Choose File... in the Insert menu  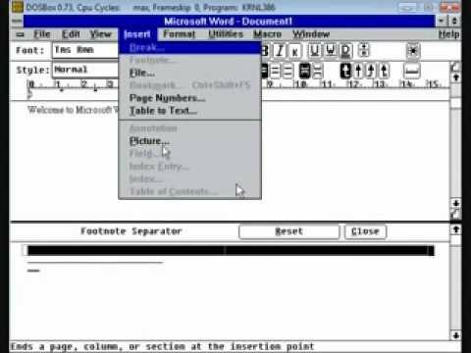coord(189,73)
